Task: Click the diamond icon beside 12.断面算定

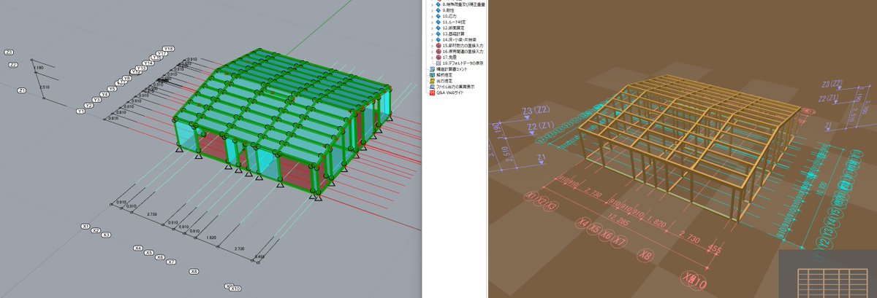Action: point(438,28)
